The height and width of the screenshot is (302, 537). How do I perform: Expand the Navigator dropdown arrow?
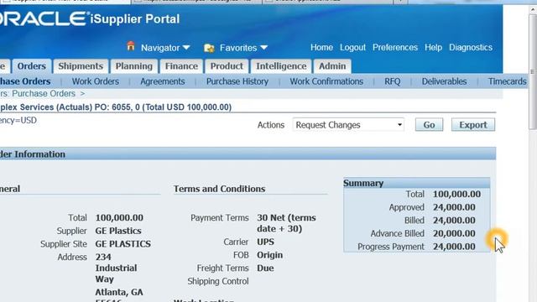[186, 48]
